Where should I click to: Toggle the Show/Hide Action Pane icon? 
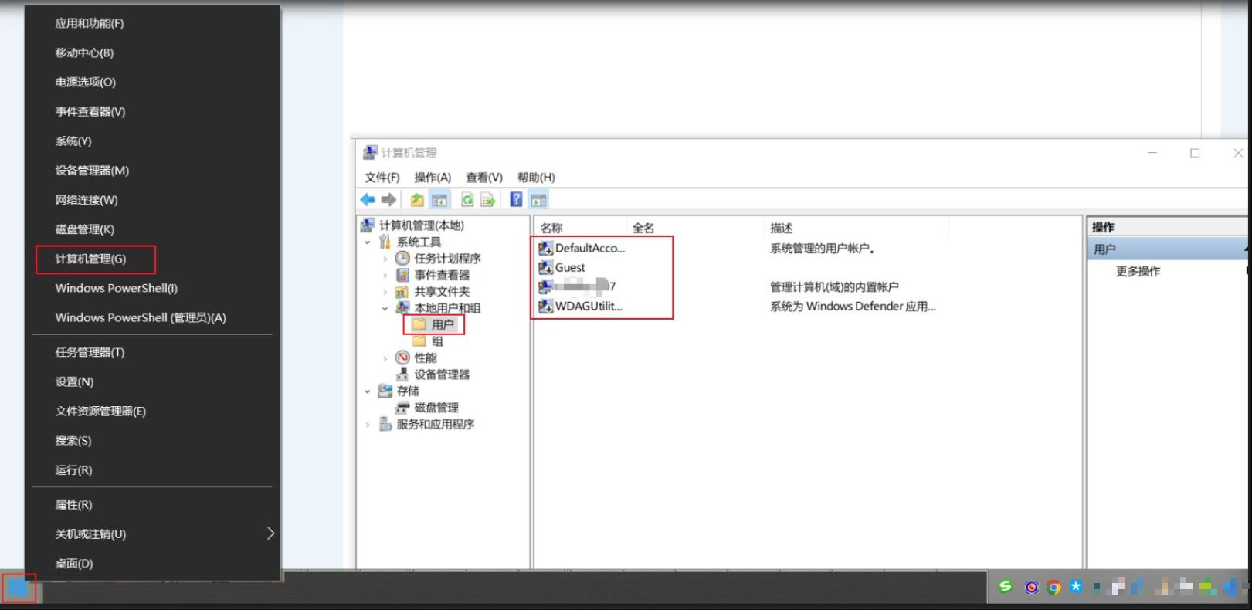click(538, 200)
